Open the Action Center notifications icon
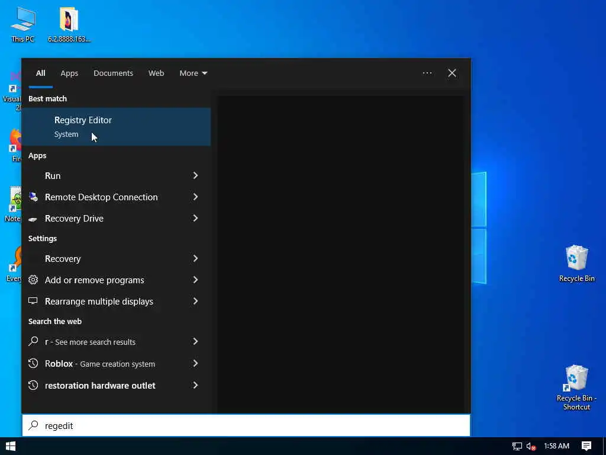Image resolution: width=606 pixels, height=455 pixels. tap(586, 446)
